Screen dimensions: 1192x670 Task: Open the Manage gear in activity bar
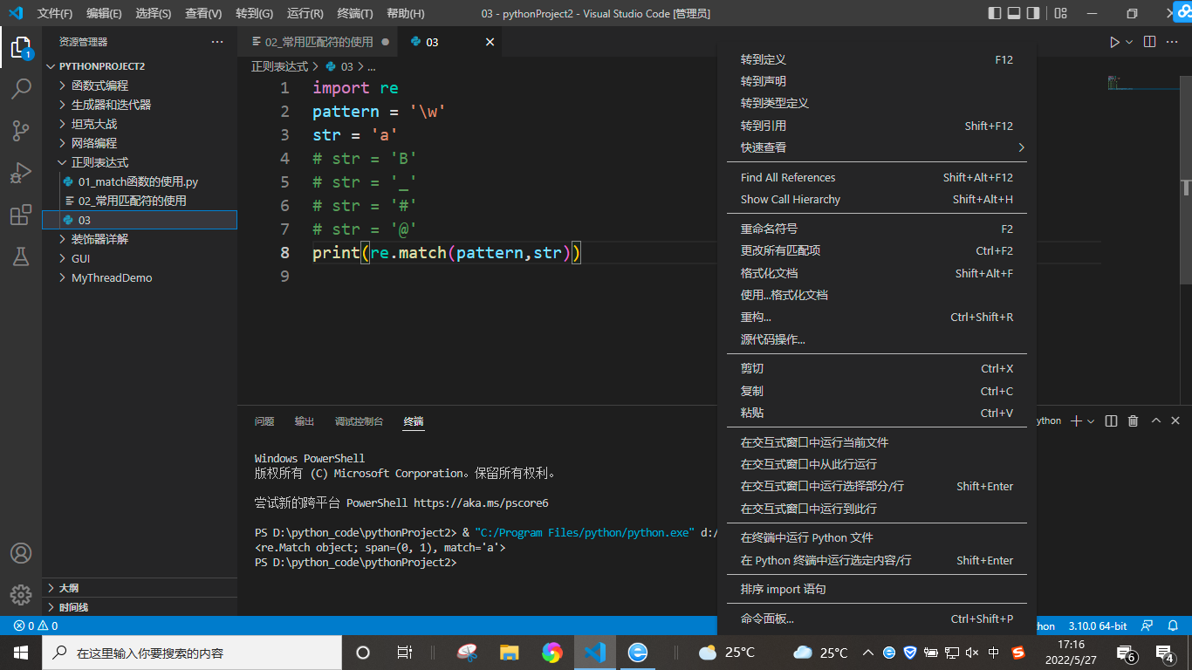click(x=21, y=595)
